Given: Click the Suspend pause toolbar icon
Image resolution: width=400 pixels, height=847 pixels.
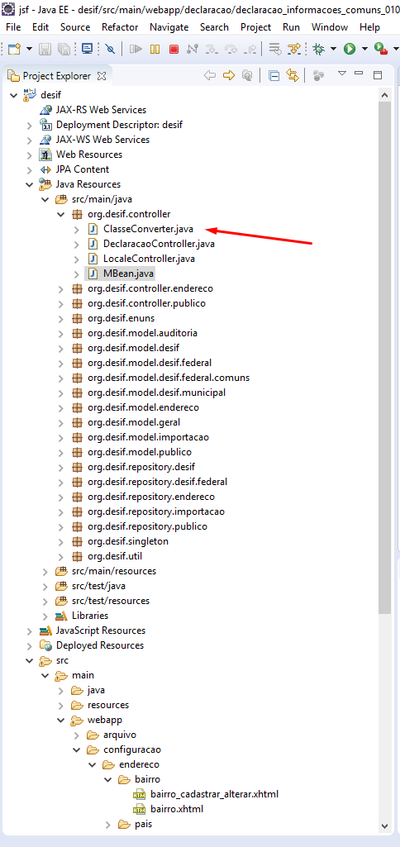Looking at the screenshot, I should [x=155, y=49].
